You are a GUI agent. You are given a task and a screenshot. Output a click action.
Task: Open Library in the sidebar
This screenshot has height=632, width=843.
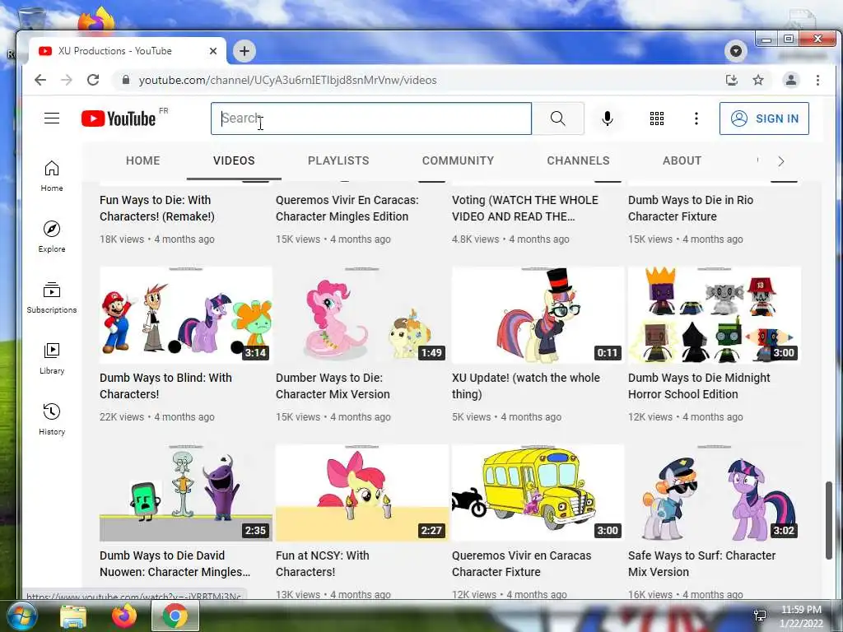(52, 359)
